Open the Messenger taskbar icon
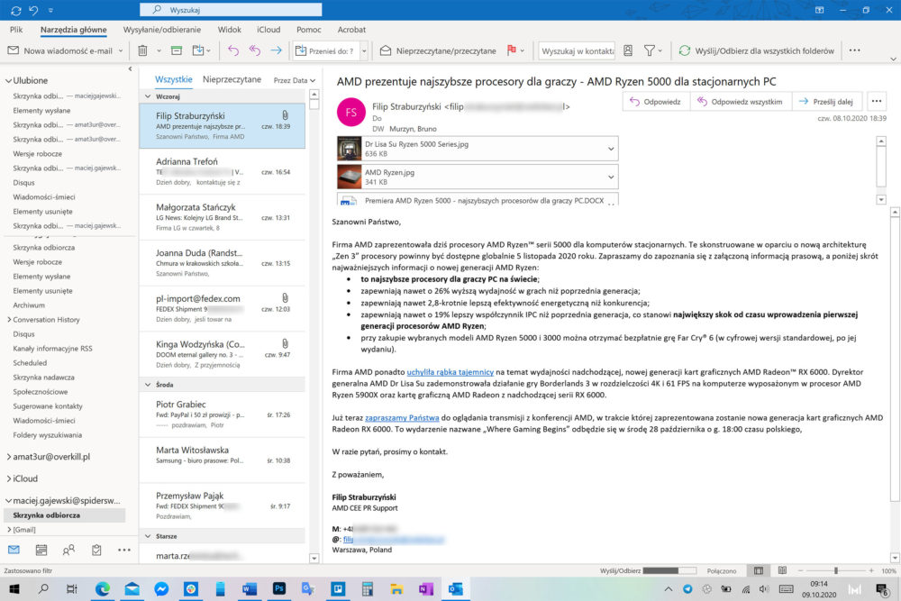 [x=161, y=588]
